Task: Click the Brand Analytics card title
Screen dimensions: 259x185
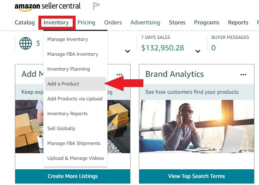Action: pos(174,74)
